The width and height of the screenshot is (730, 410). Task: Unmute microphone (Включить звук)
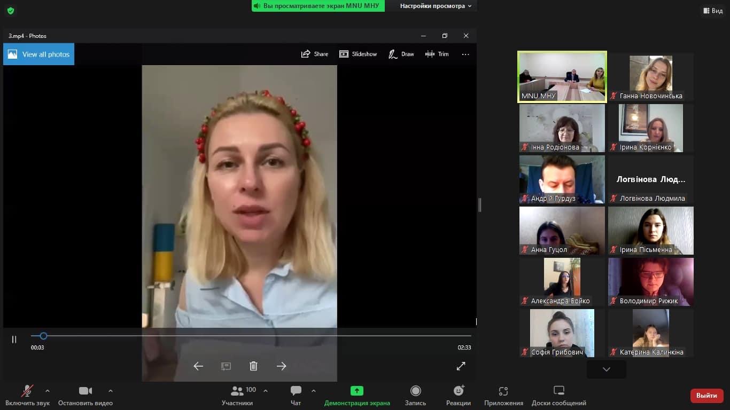point(27,391)
